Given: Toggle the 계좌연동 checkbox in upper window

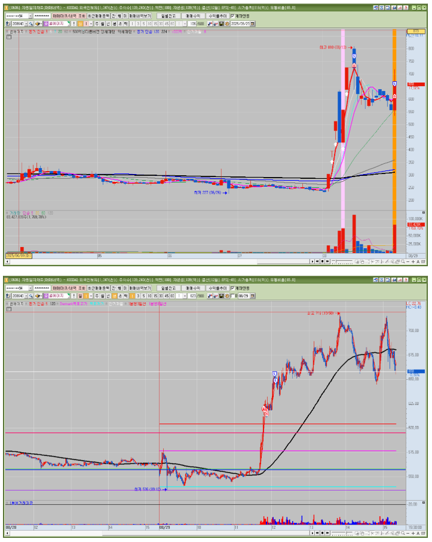Looking at the screenshot, I should (x=232, y=16).
